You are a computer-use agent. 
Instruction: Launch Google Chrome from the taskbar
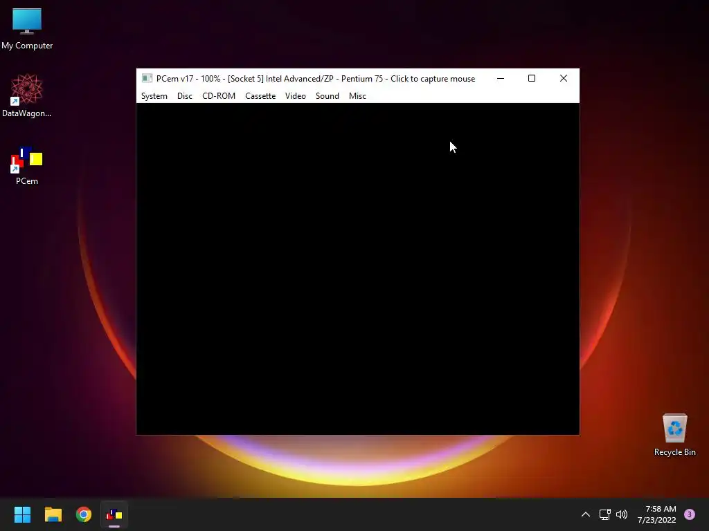[84, 514]
